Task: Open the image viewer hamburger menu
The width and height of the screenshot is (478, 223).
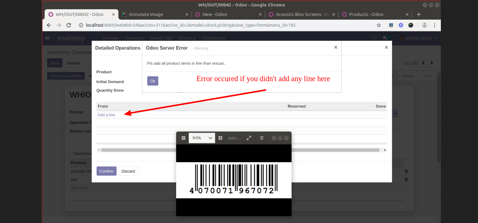Action: [262, 138]
